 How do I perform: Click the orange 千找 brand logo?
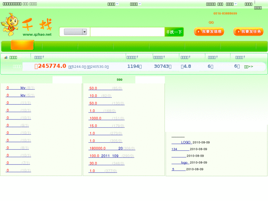[37, 24]
